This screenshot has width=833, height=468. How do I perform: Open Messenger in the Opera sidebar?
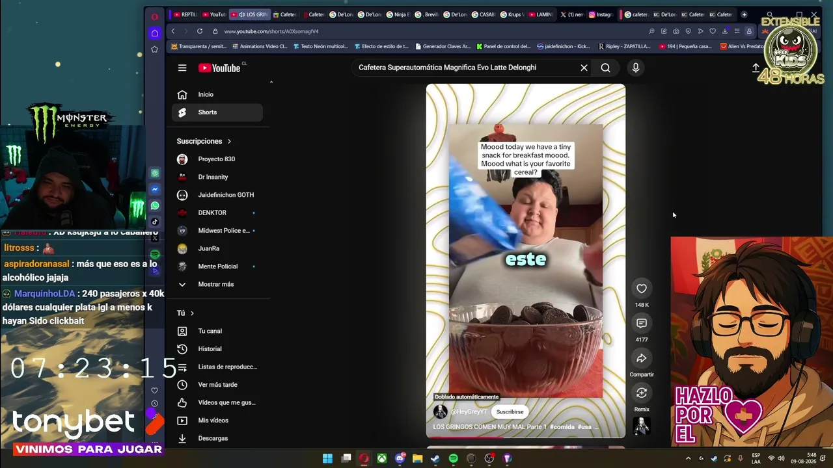pyautogui.click(x=155, y=189)
